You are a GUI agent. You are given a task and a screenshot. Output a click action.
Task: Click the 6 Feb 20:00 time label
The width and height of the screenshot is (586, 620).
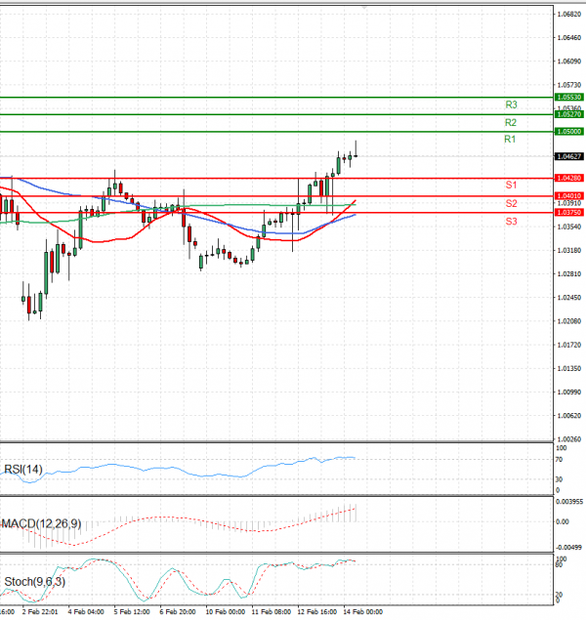pyautogui.click(x=178, y=611)
